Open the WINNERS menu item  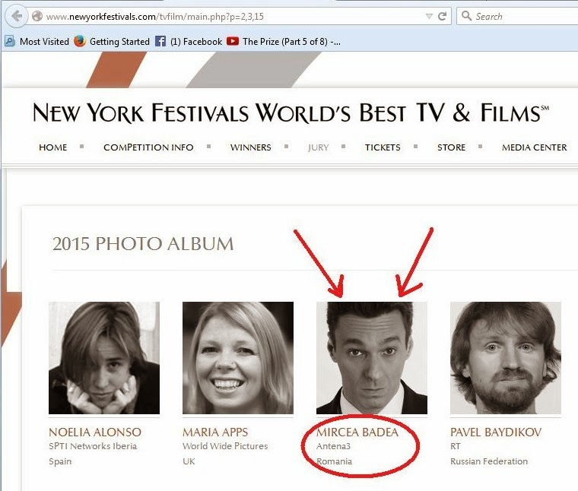point(250,147)
